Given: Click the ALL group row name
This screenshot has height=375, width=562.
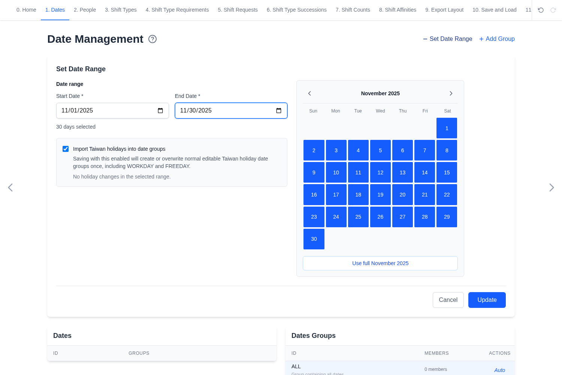Looking at the screenshot, I should (x=296, y=366).
